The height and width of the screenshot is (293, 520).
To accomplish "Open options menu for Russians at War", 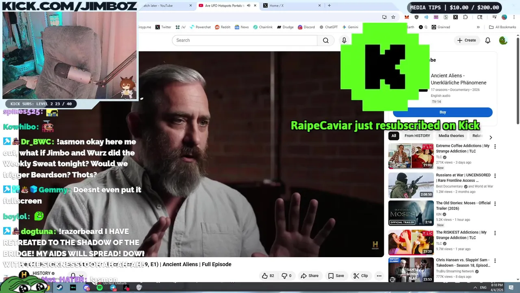I will [x=495, y=176].
